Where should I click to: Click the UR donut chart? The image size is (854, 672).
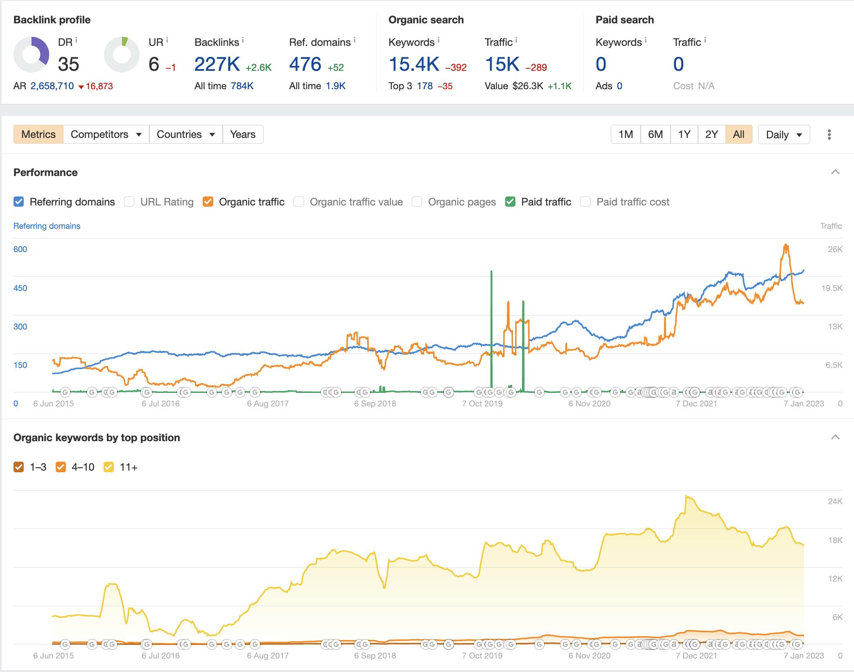click(122, 54)
